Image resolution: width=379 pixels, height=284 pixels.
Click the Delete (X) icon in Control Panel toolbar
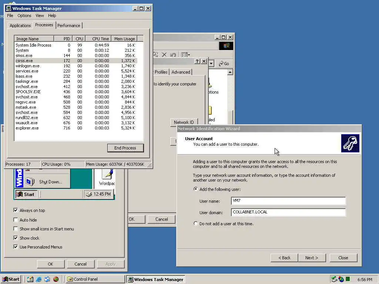(x=164, y=55)
